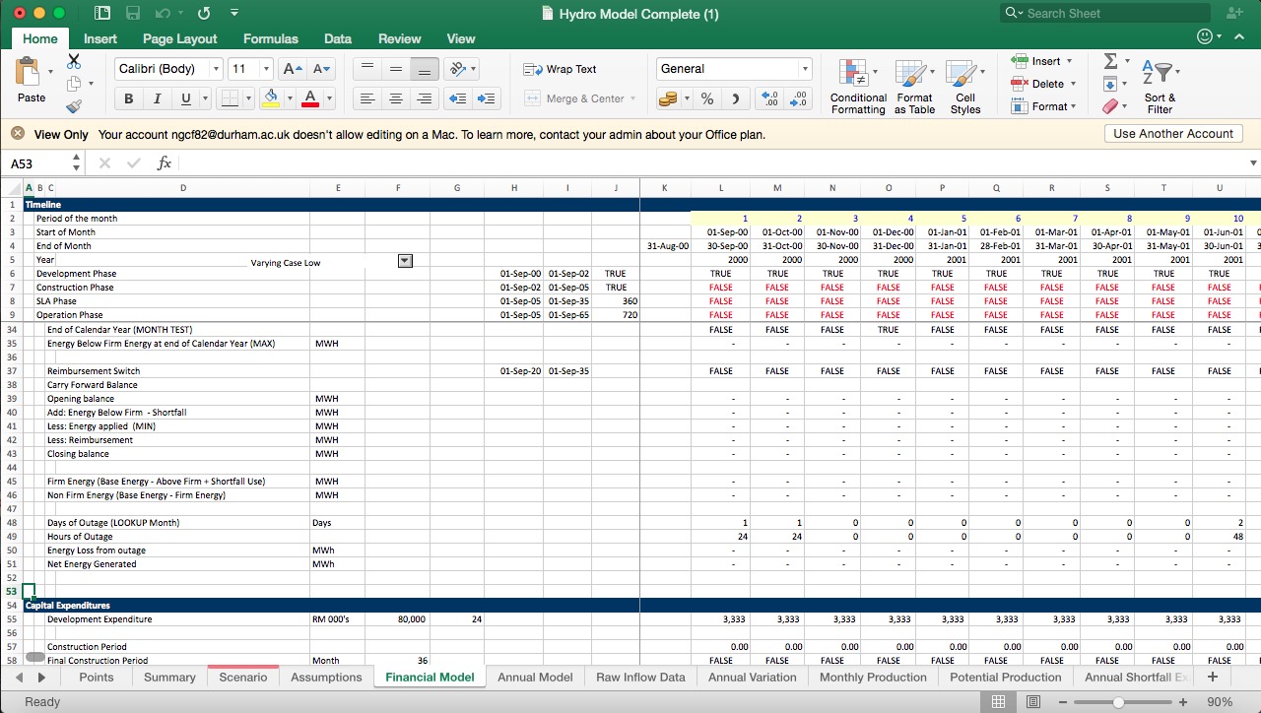Toggle italic formatting

155,98
